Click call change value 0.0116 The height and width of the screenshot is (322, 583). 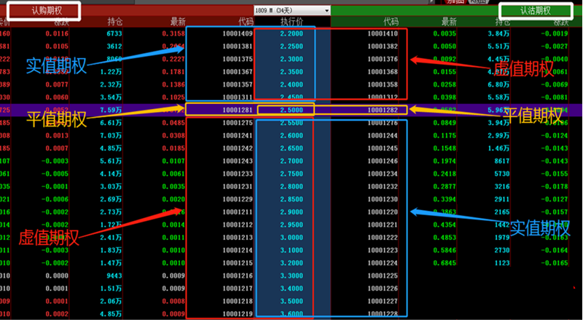click(57, 33)
